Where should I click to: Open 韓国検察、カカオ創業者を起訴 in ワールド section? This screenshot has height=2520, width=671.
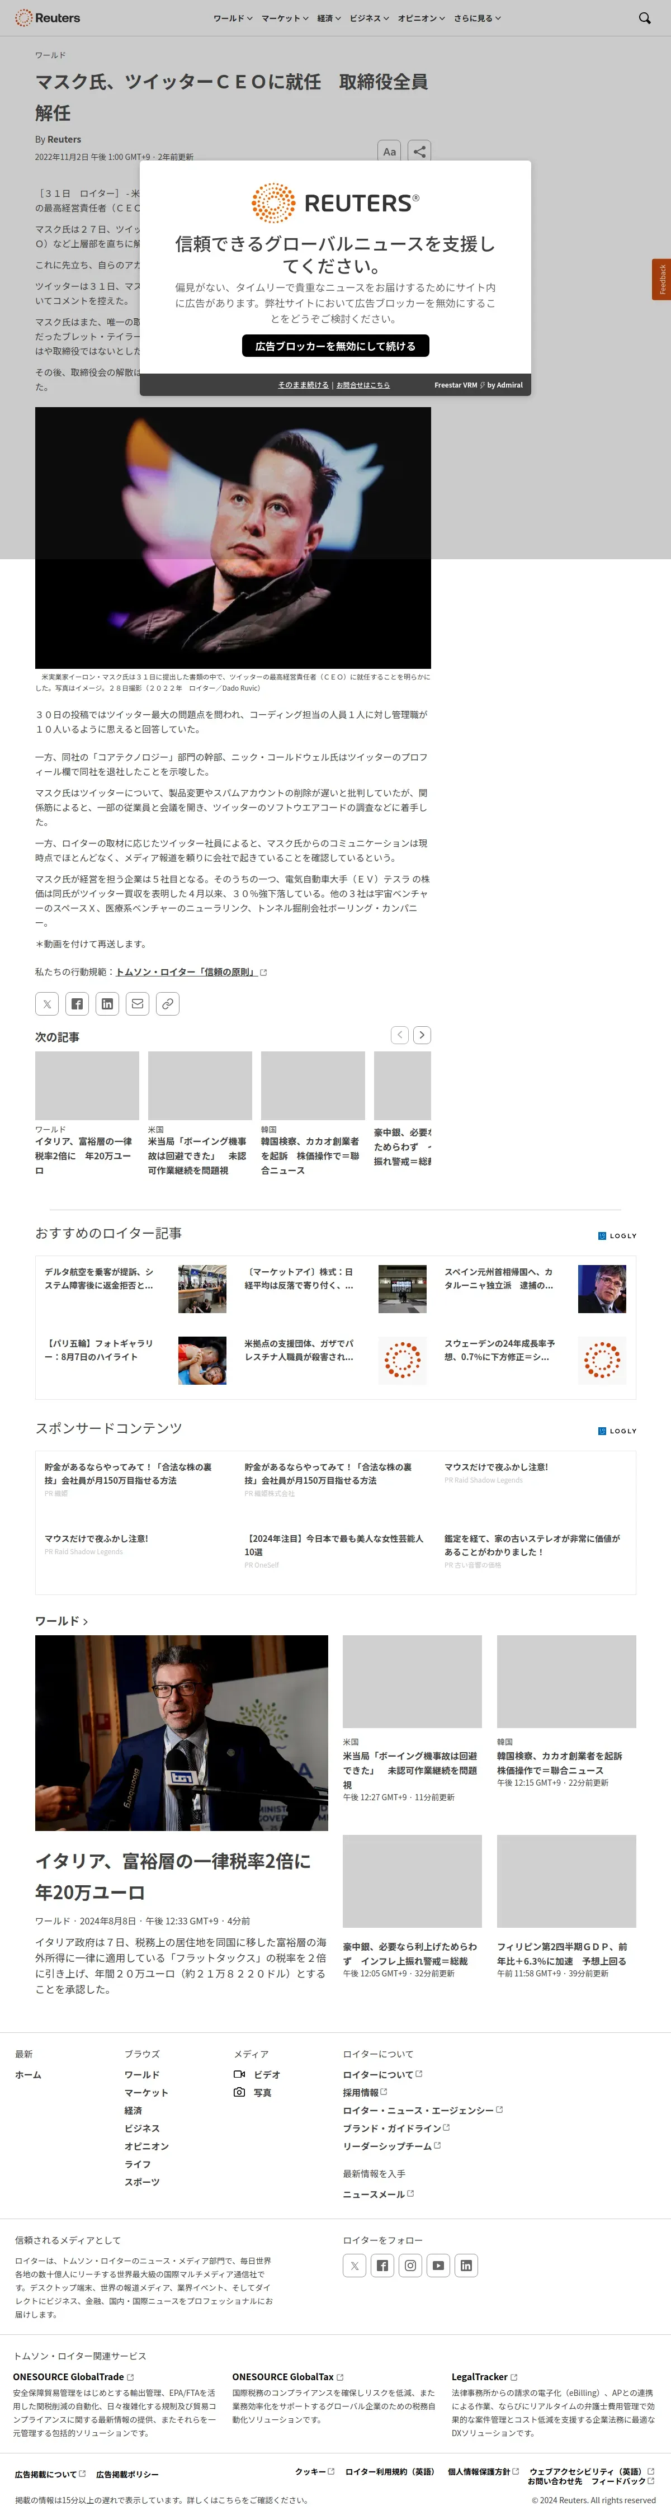559,1763
